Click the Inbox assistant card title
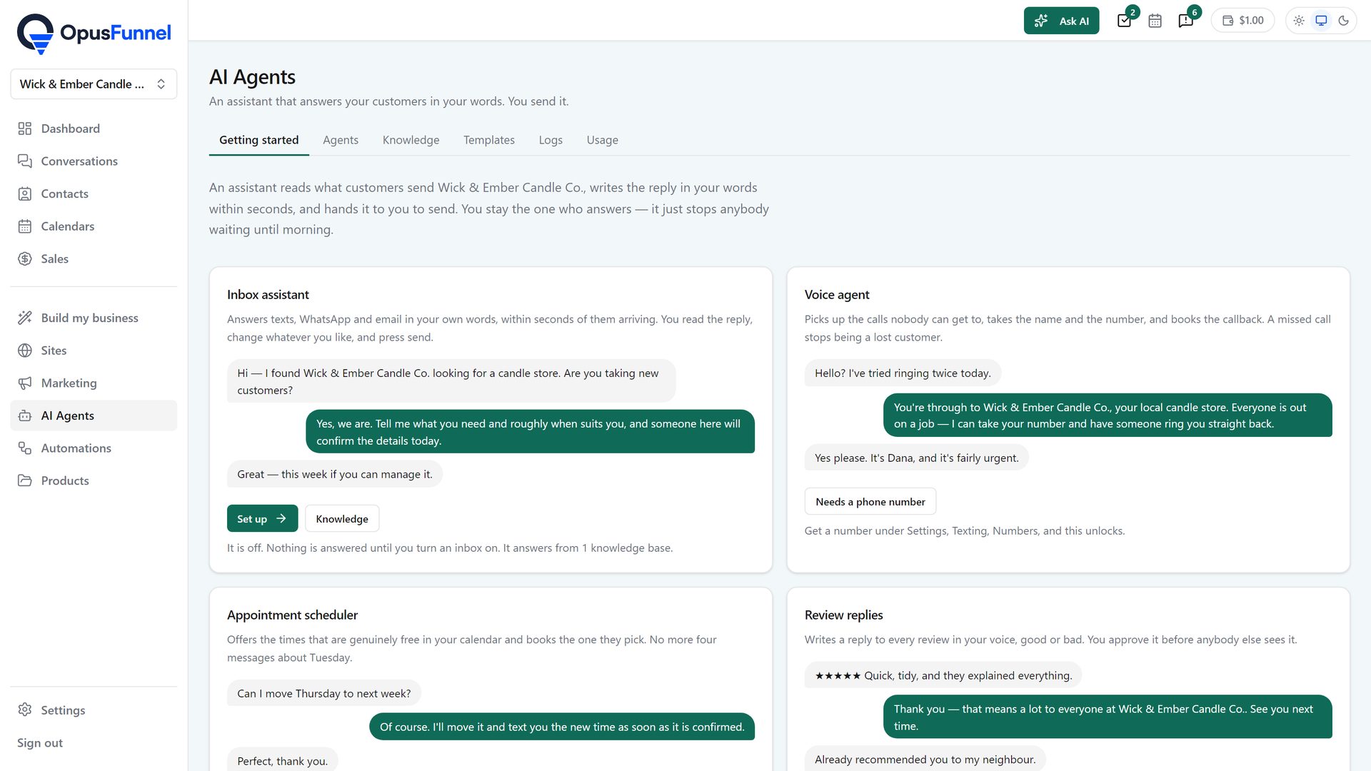1371x771 pixels. tap(268, 295)
